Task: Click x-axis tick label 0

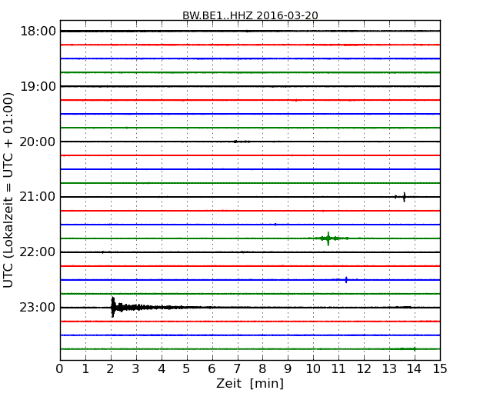Action: pyautogui.click(x=60, y=368)
